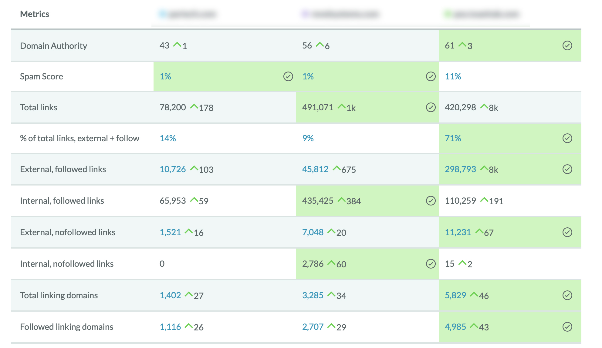The width and height of the screenshot is (602, 348).
Task: Click first column checkmark in Spam Score row
Action: point(288,76)
